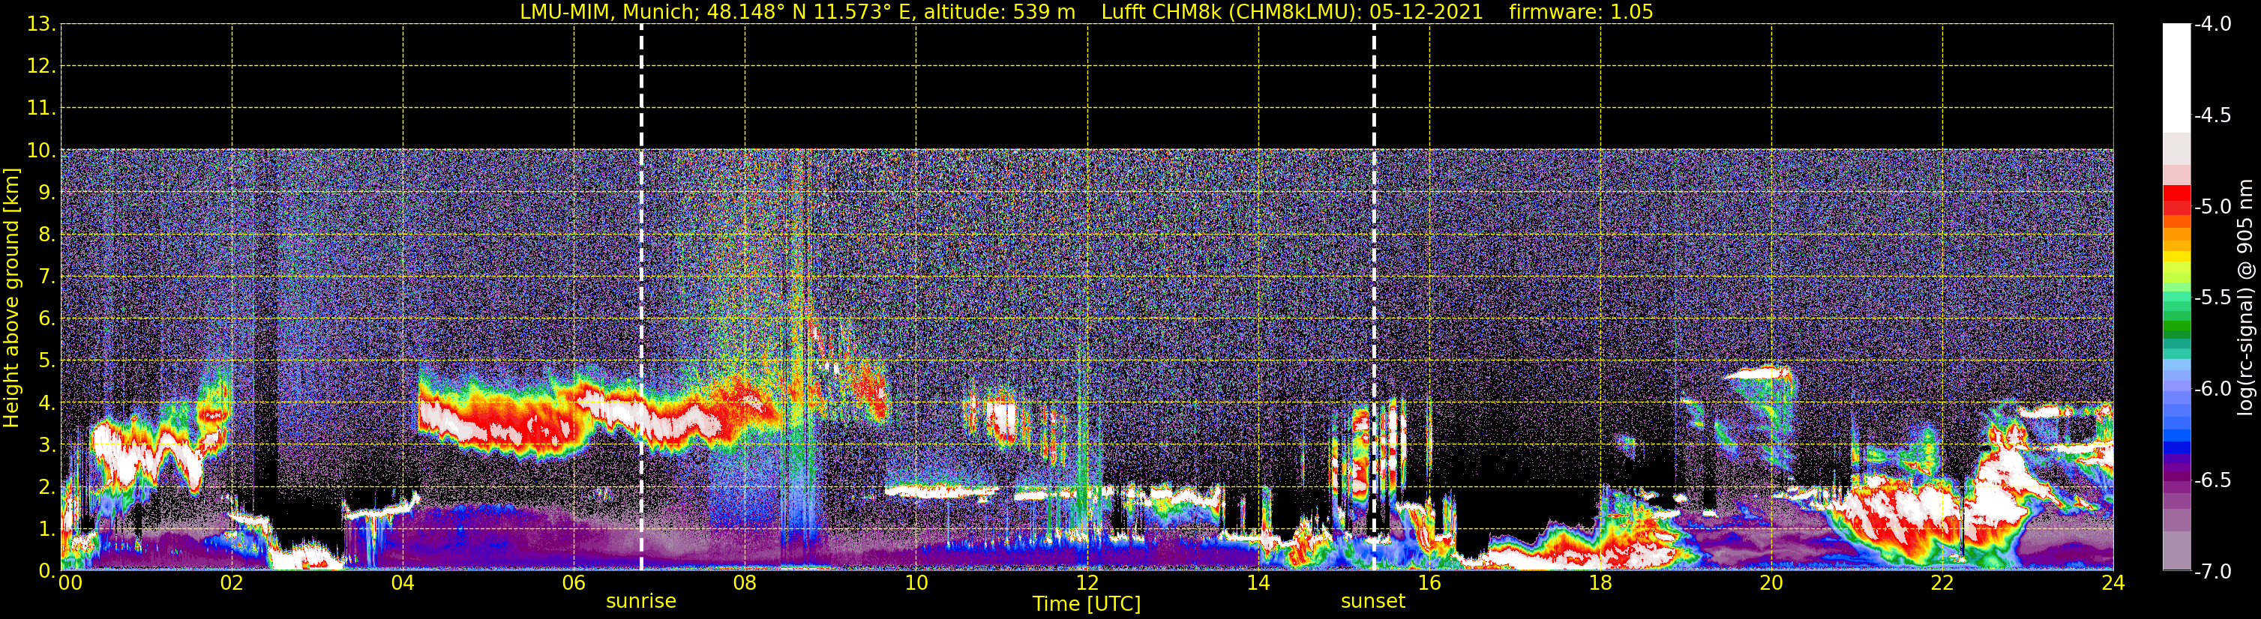Select 'LMU-MIM, Munich' in the plot title
The height and width of the screenshot is (619, 2261).
pos(607,12)
